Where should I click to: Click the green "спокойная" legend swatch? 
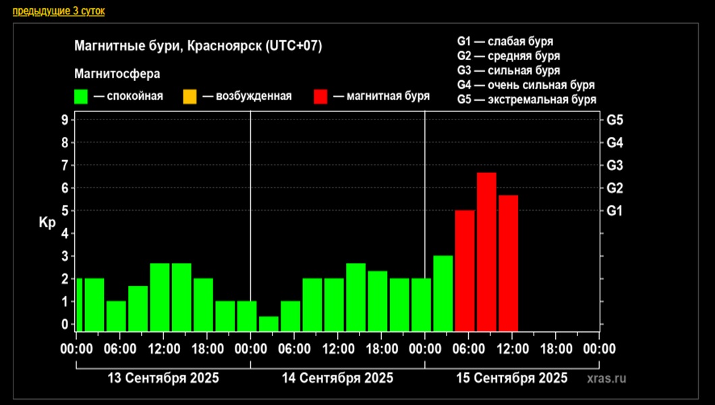pos(82,97)
